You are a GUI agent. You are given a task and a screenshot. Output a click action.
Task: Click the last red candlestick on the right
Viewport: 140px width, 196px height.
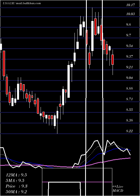(x=113, y=60)
